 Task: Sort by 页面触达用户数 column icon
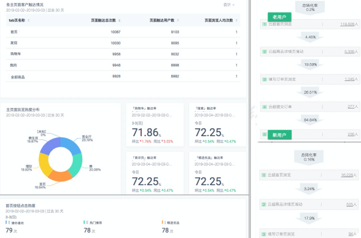pyautogui.click(x=178, y=20)
